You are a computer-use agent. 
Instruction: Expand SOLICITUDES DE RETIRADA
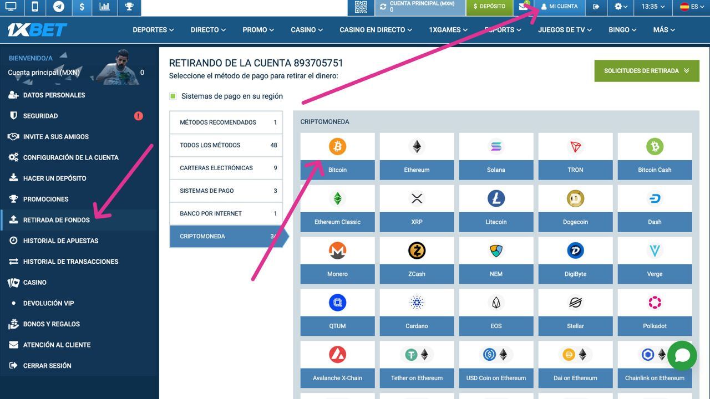647,71
